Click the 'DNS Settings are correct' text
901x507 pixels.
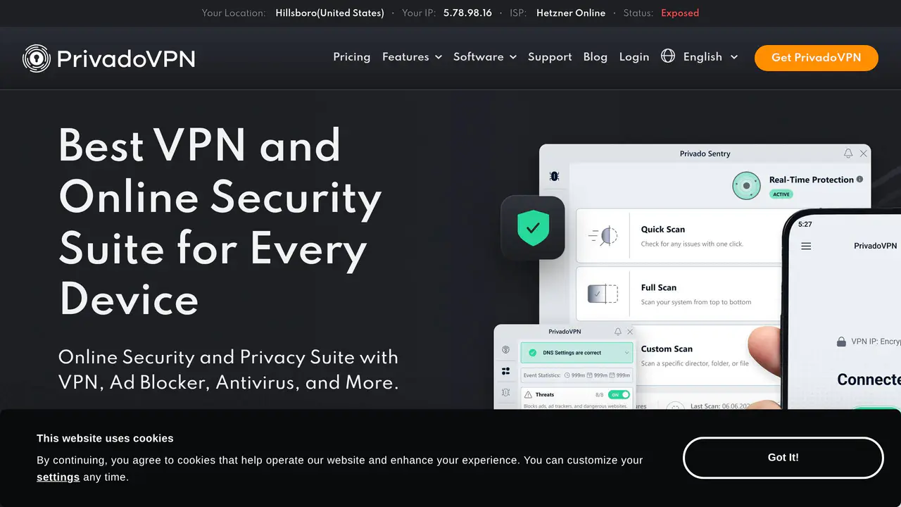tap(572, 353)
